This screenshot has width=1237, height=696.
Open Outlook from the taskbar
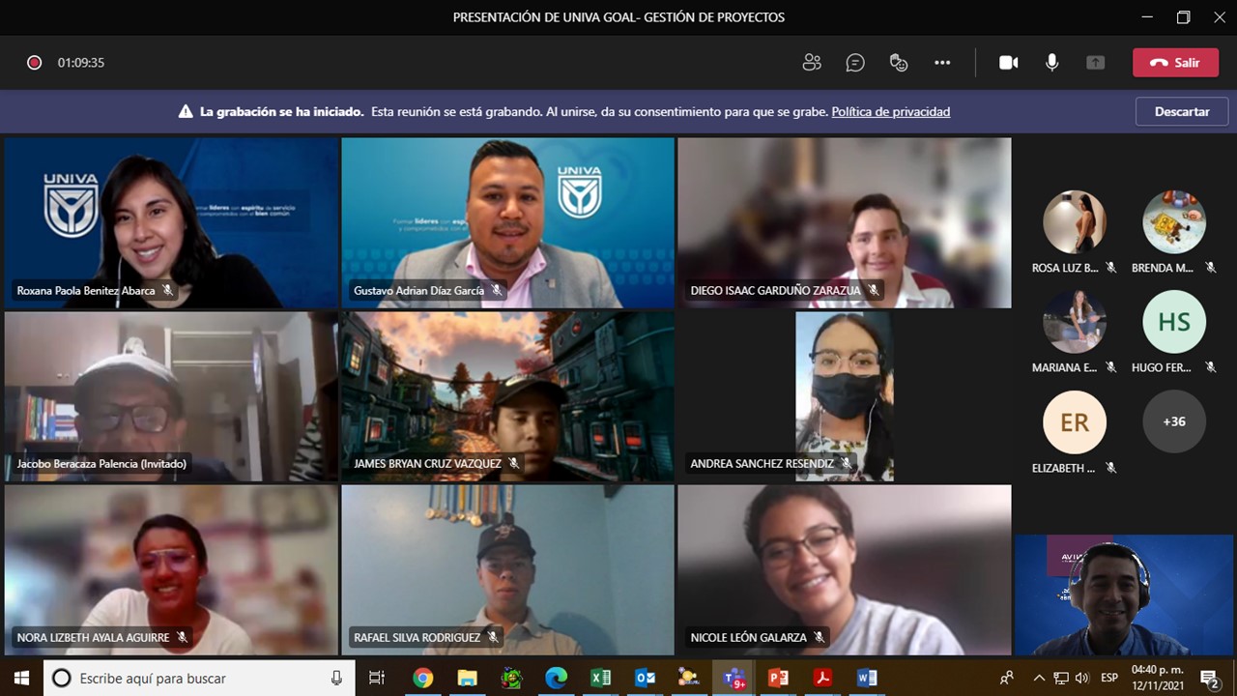(645, 678)
